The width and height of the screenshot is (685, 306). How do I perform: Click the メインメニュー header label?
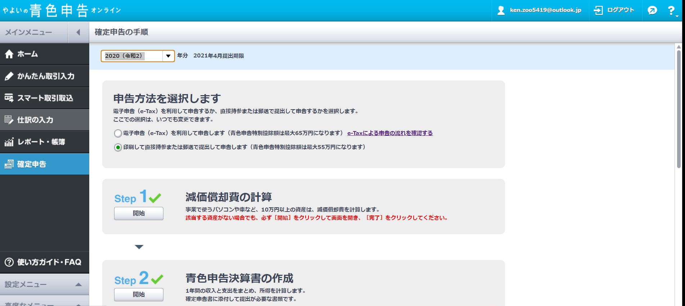[28, 32]
